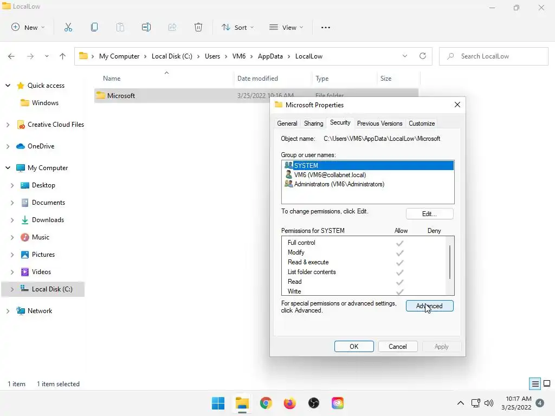This screenshot has width=555, height=416.
Task: Click the Delete trash can icon
Action: (x=198, y=27)
